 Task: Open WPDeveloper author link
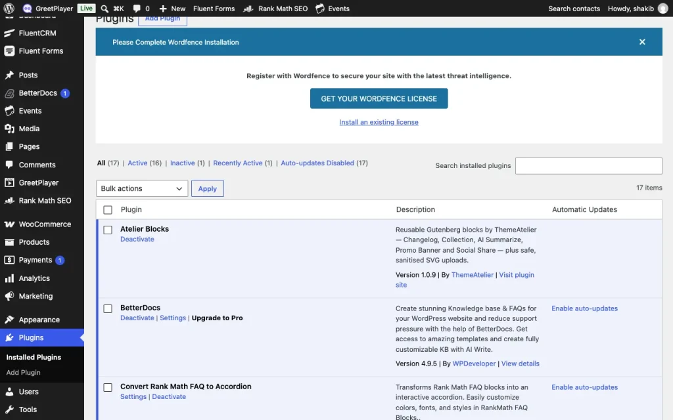tap(475, 364)
